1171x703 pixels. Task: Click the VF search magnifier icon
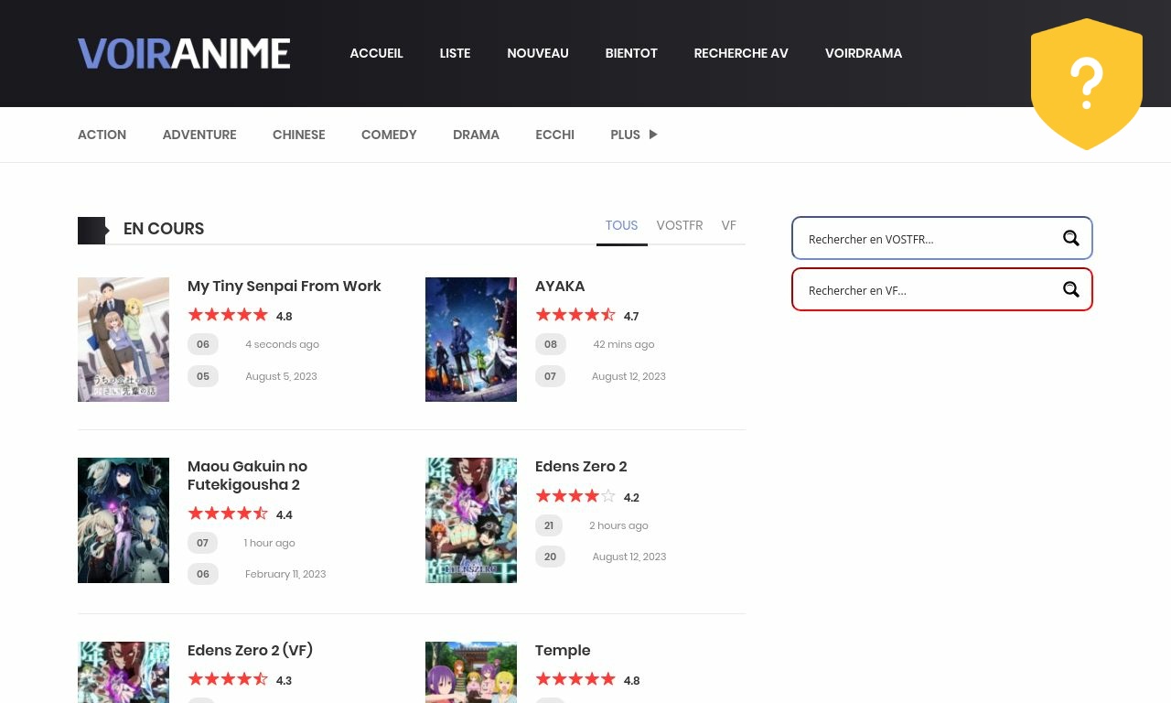[1070, 289]
